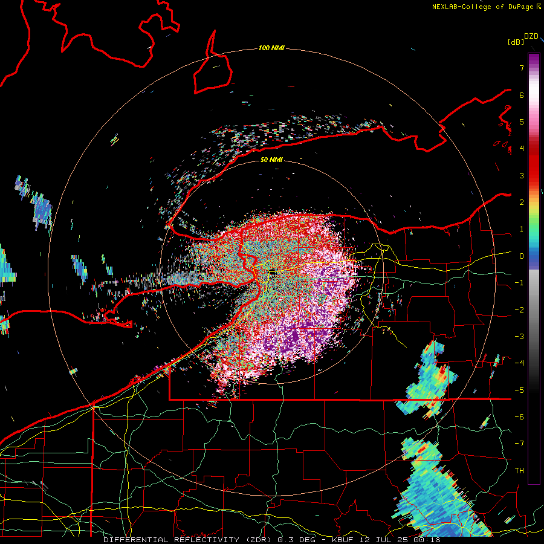Click the radar site center at KBUF

273,273
